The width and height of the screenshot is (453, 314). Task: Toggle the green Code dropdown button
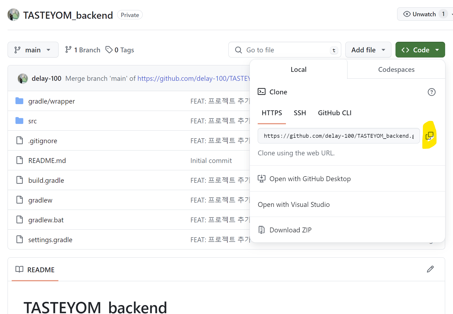[x=420, y=50]
